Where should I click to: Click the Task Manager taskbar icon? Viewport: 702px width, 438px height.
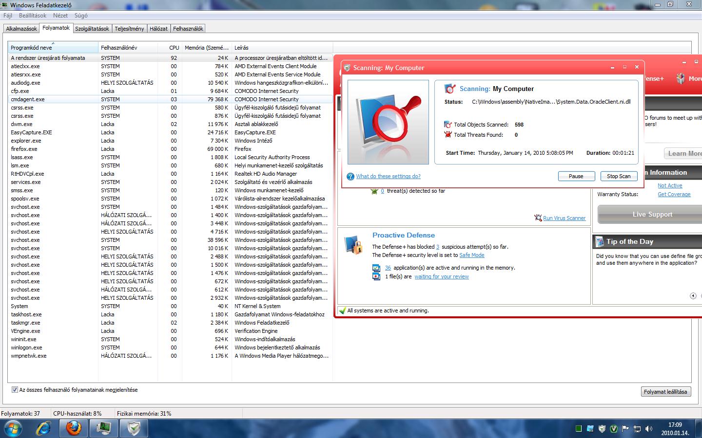104,428
